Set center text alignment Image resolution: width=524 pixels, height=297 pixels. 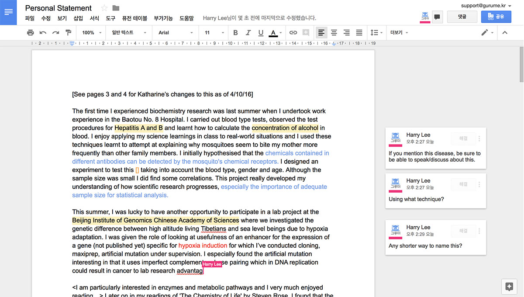tap(334, 33)
